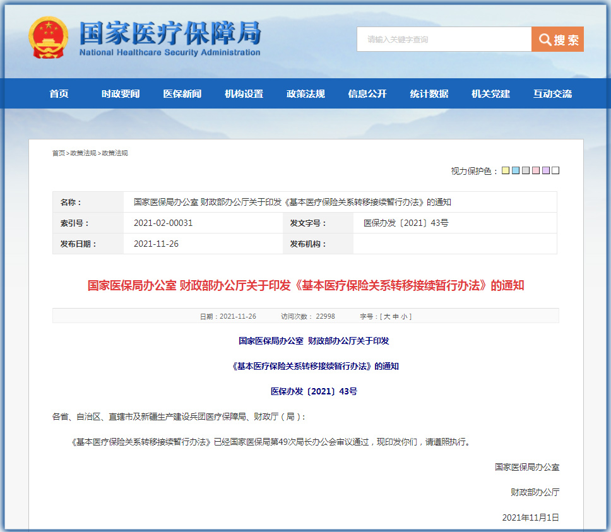Image resolution: width=611 pixels, height=532 pixels.
Task: Open the 统计数据 navigation item
Action: (x=429, y=93)
